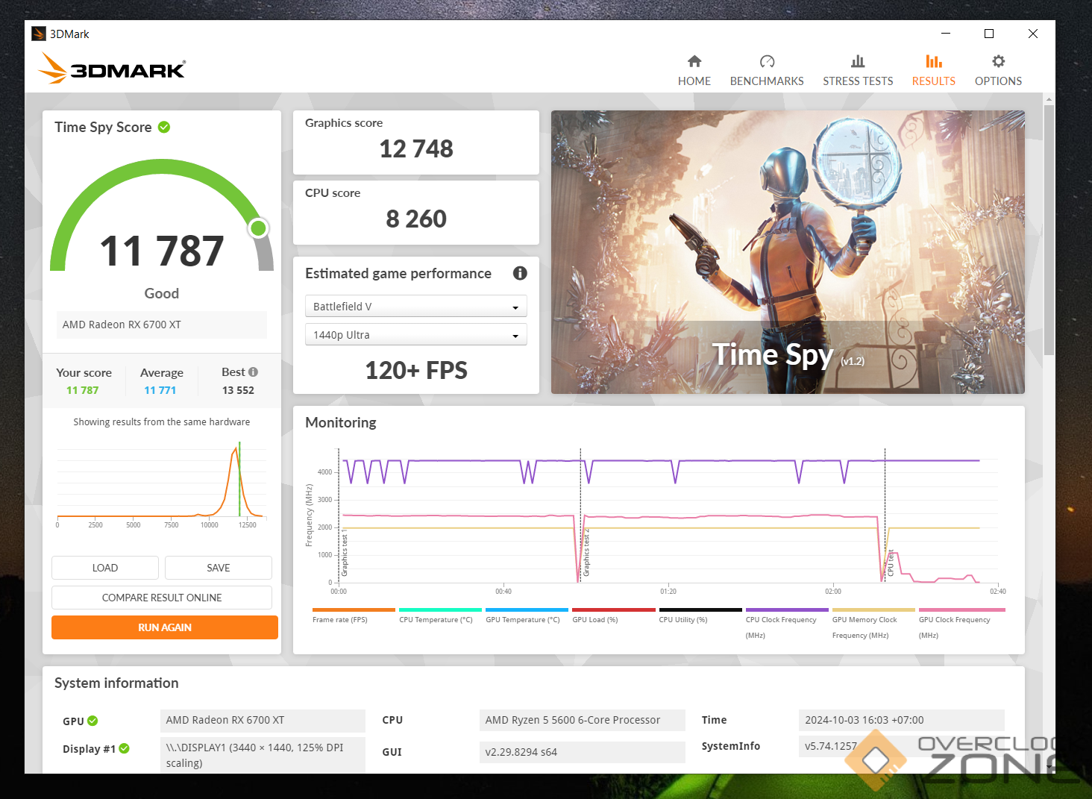Image resolution: width=1092 pixels, height=799 pixels.
Task: Click the Graphics test 2 marker line
Action: (580, 515)
